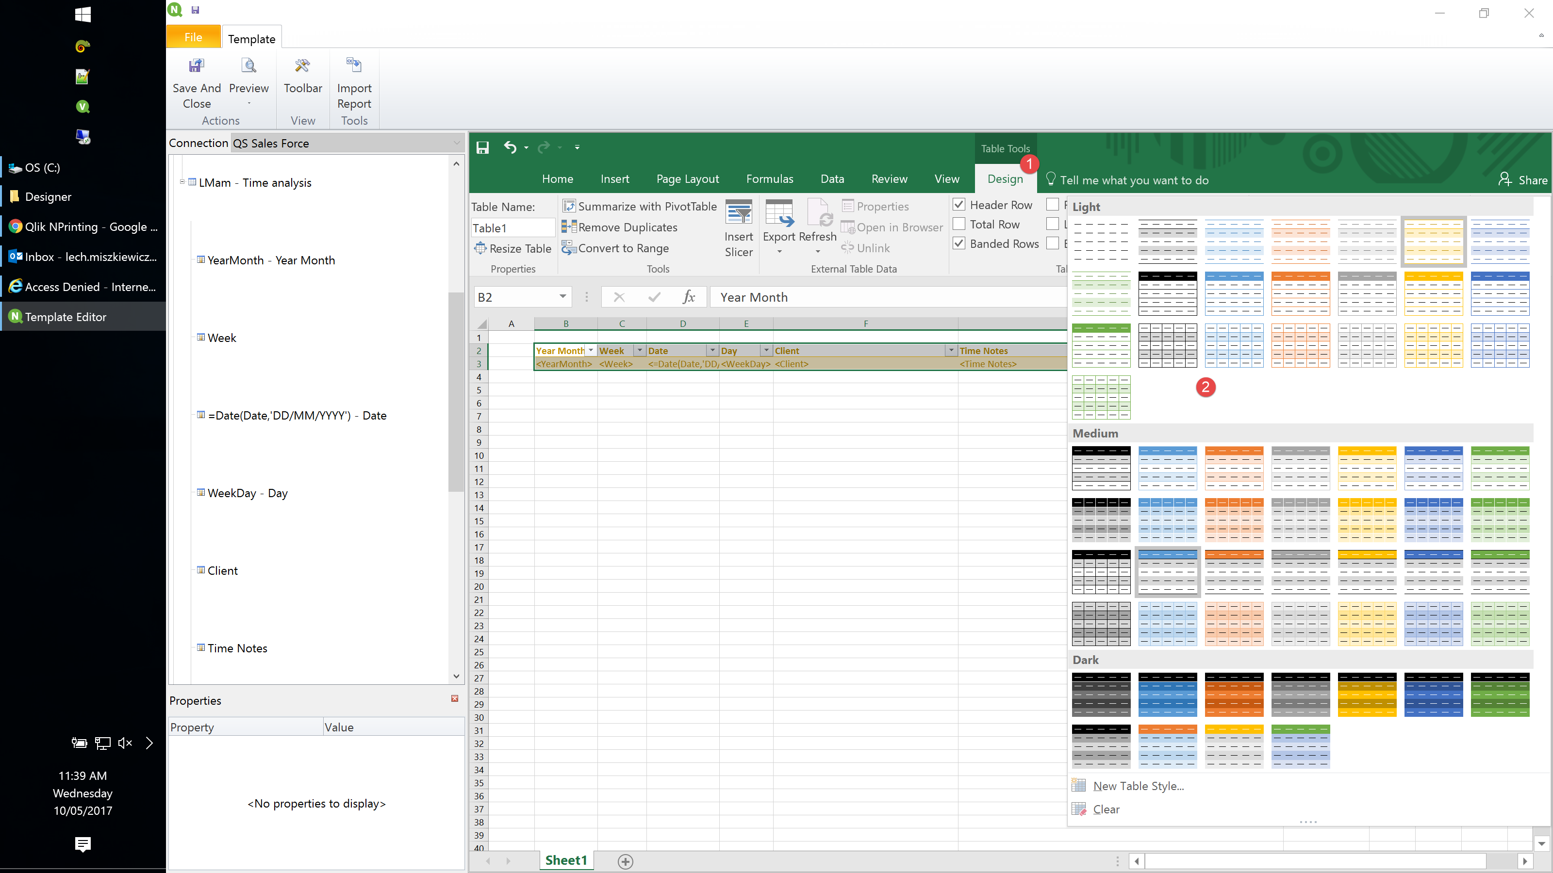Click the fx Insert Function icon

(689, 297)
